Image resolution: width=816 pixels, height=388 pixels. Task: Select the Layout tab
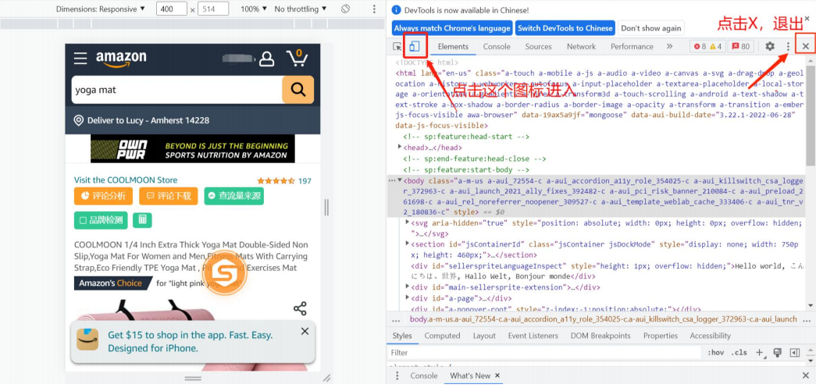coord(484,336)
